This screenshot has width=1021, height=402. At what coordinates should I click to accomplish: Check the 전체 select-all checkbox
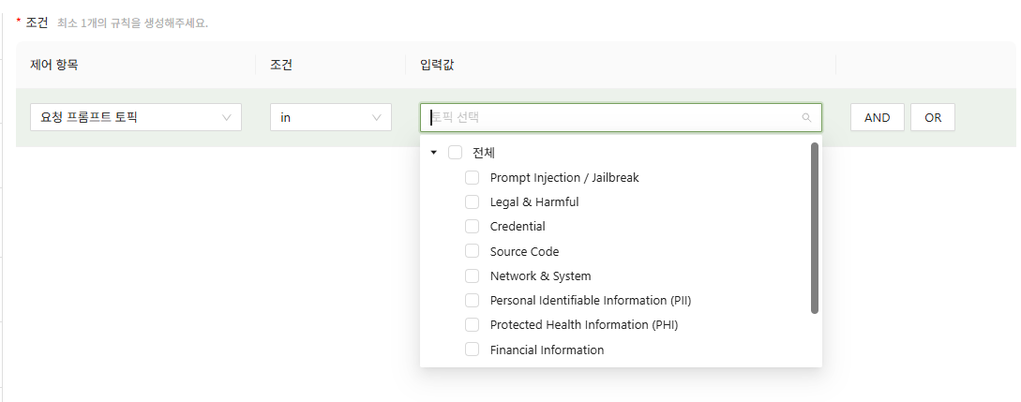(x=456, y=153)
